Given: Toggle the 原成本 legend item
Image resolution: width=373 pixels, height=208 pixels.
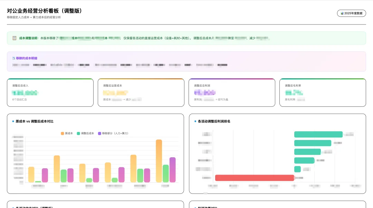Looking at the screenshot, I should coord(67,133).
